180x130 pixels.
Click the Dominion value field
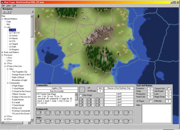pyautogui.click(x=150, y=88)
